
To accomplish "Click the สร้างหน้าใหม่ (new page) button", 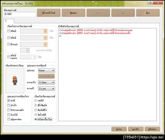I will (49, 13).
